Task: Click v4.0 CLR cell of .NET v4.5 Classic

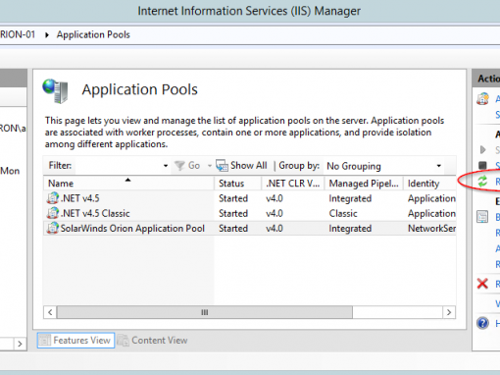Action: click(x=275, y=213)
